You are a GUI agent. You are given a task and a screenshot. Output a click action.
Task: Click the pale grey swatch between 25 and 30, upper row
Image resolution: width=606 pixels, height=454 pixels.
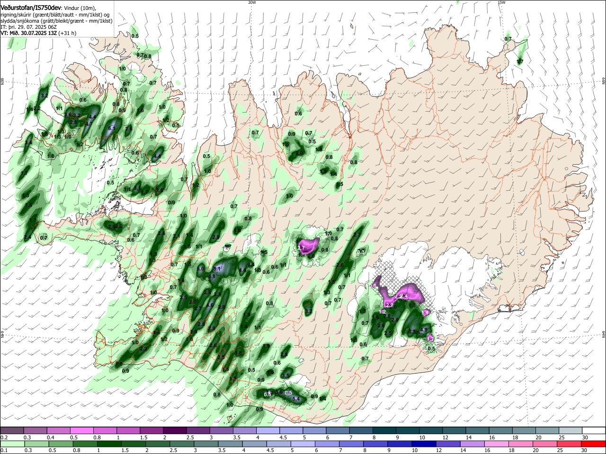coord(570,430)
